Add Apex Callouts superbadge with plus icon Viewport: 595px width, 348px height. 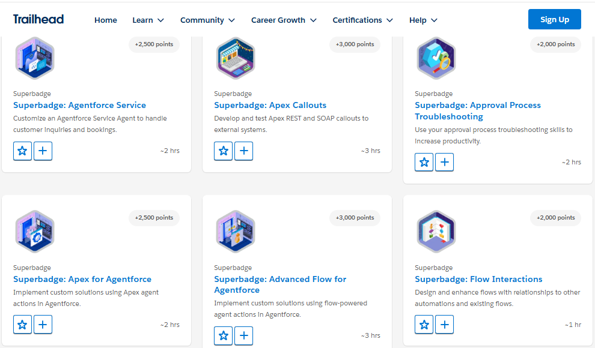pos(243,151)
